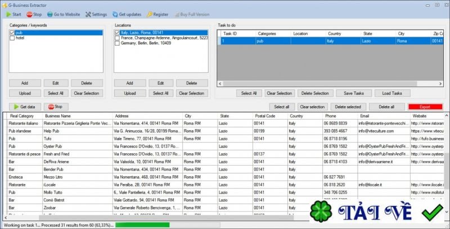This screenshot has height=229, width=450.
Task: Click the task table scroll right arrow
Action: (440, 84)
